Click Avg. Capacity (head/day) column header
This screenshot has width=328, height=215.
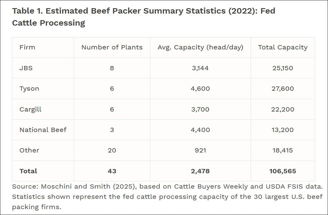200,47
